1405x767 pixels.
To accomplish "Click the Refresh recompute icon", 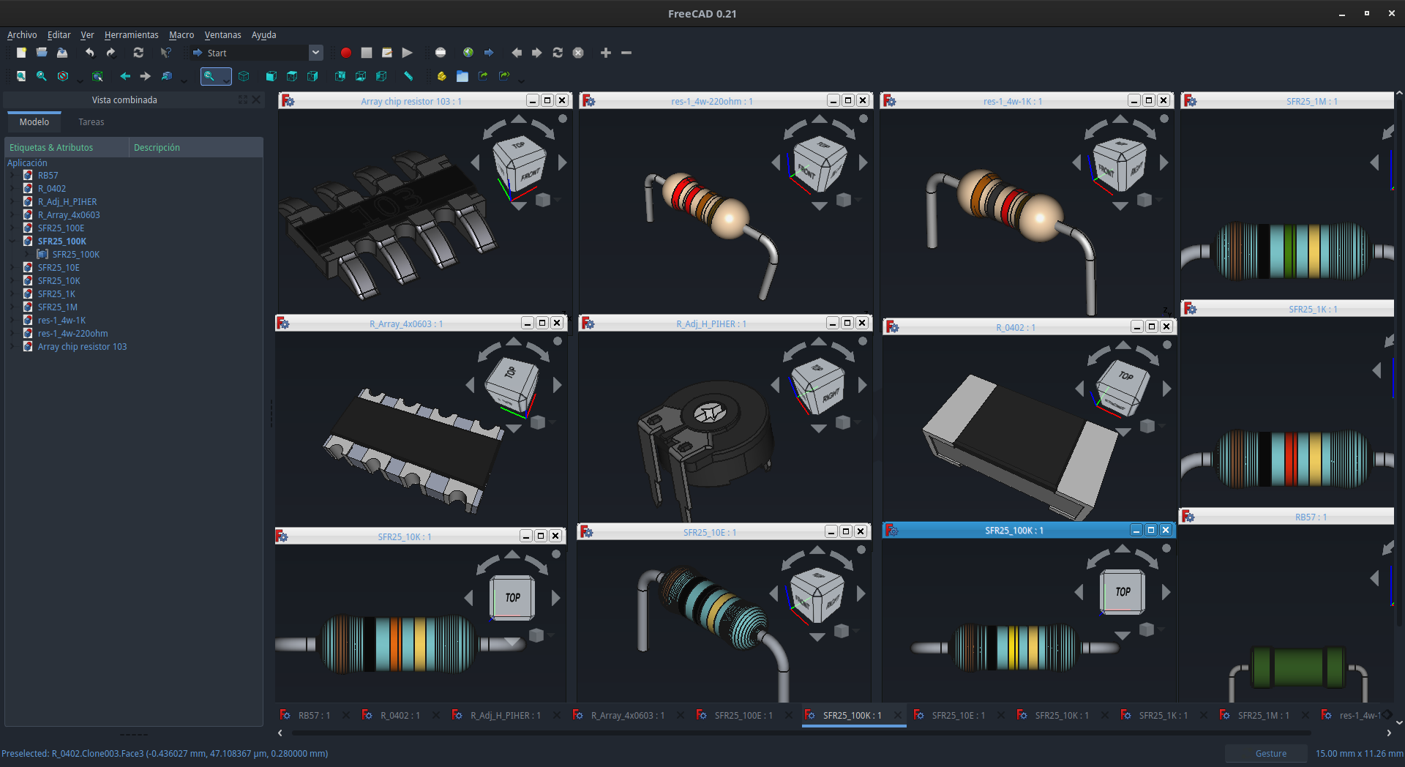I will [138, 53].
